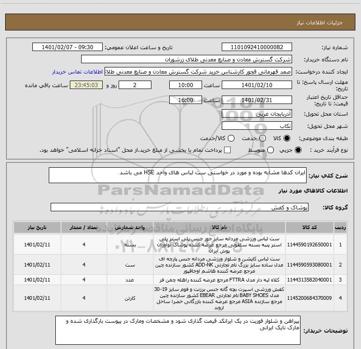Click the row 2 product name with ADD-NK brand
Screen dimensions: 361x349
point(219,265)
